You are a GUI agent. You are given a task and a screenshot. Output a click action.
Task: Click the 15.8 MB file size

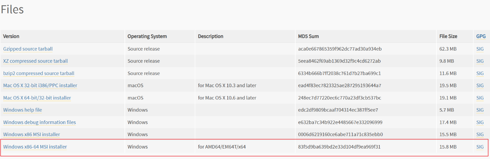pyautogui.click(x=448, y=147)
